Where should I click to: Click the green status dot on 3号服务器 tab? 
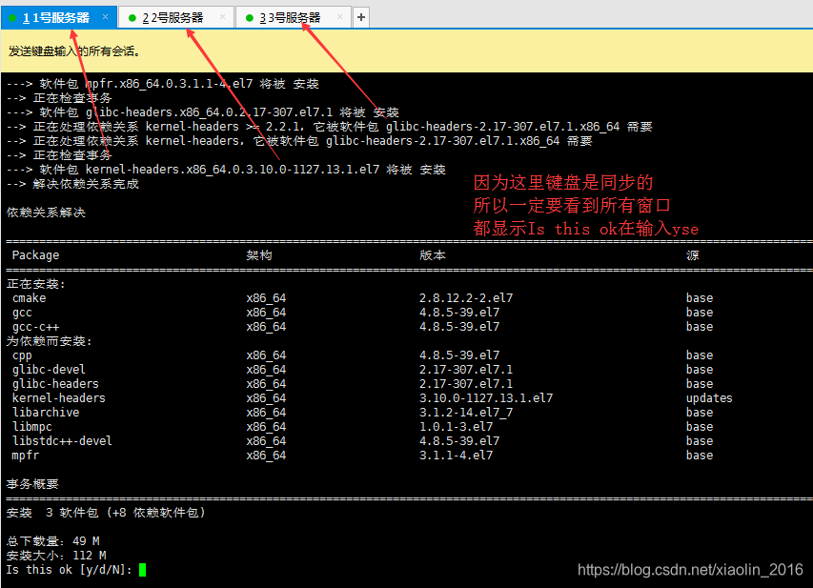click(x=250, y=18)
